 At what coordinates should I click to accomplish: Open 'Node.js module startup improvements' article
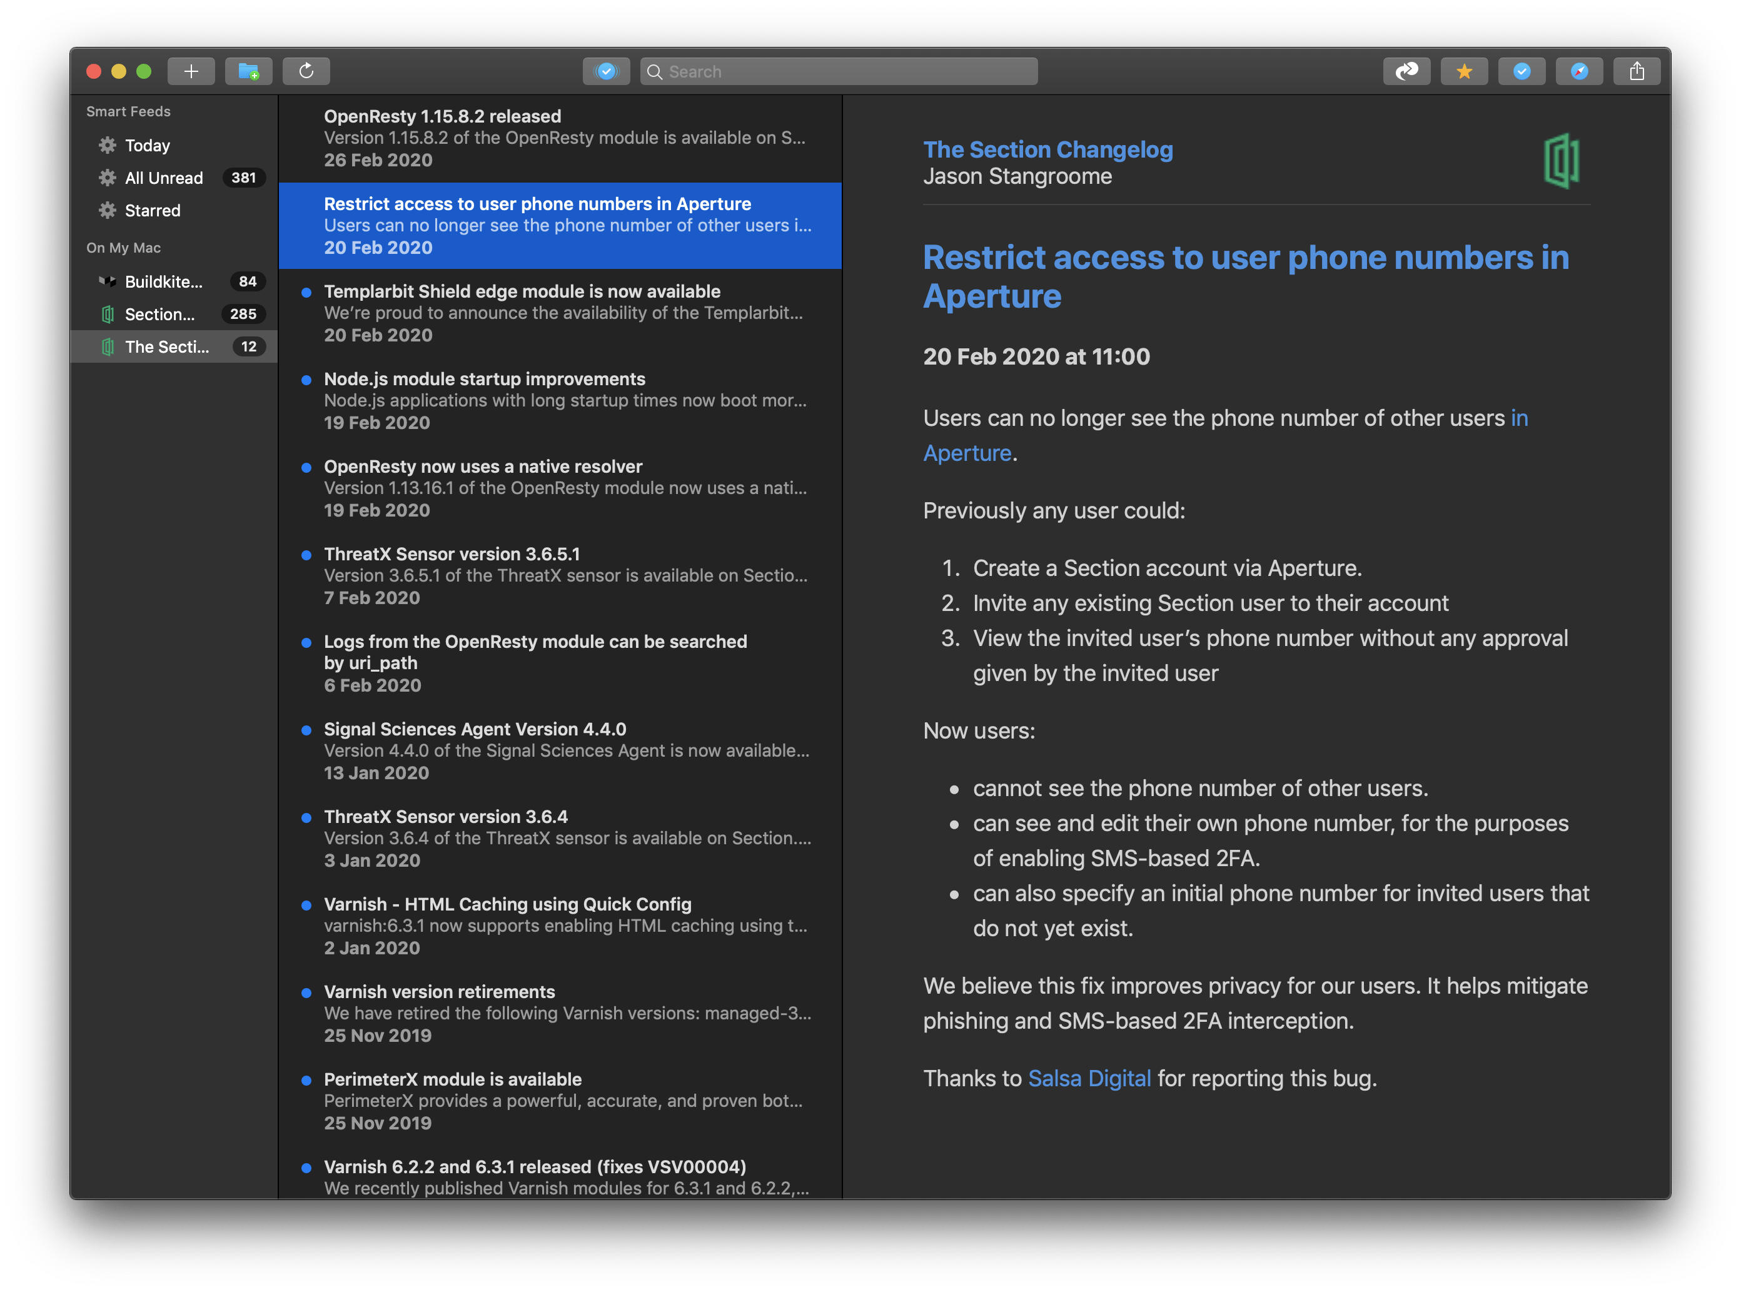tap(560, 401)
